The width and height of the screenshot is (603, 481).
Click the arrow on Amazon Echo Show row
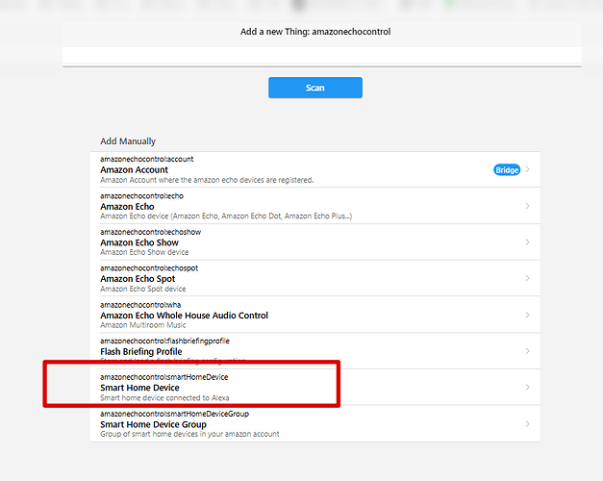pos(528,242)
